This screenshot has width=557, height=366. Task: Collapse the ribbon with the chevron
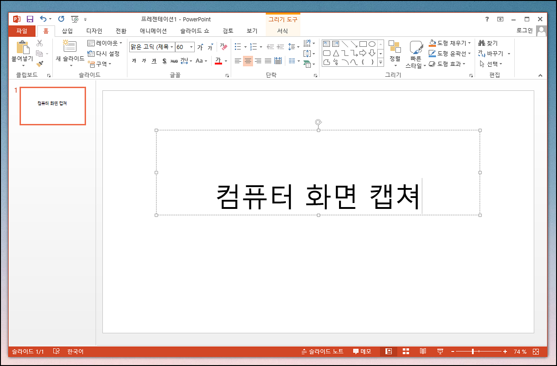540,75
